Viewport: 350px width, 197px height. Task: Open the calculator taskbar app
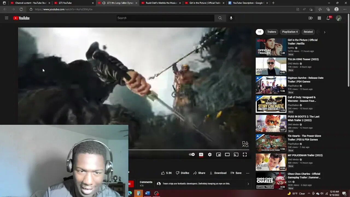139,193
